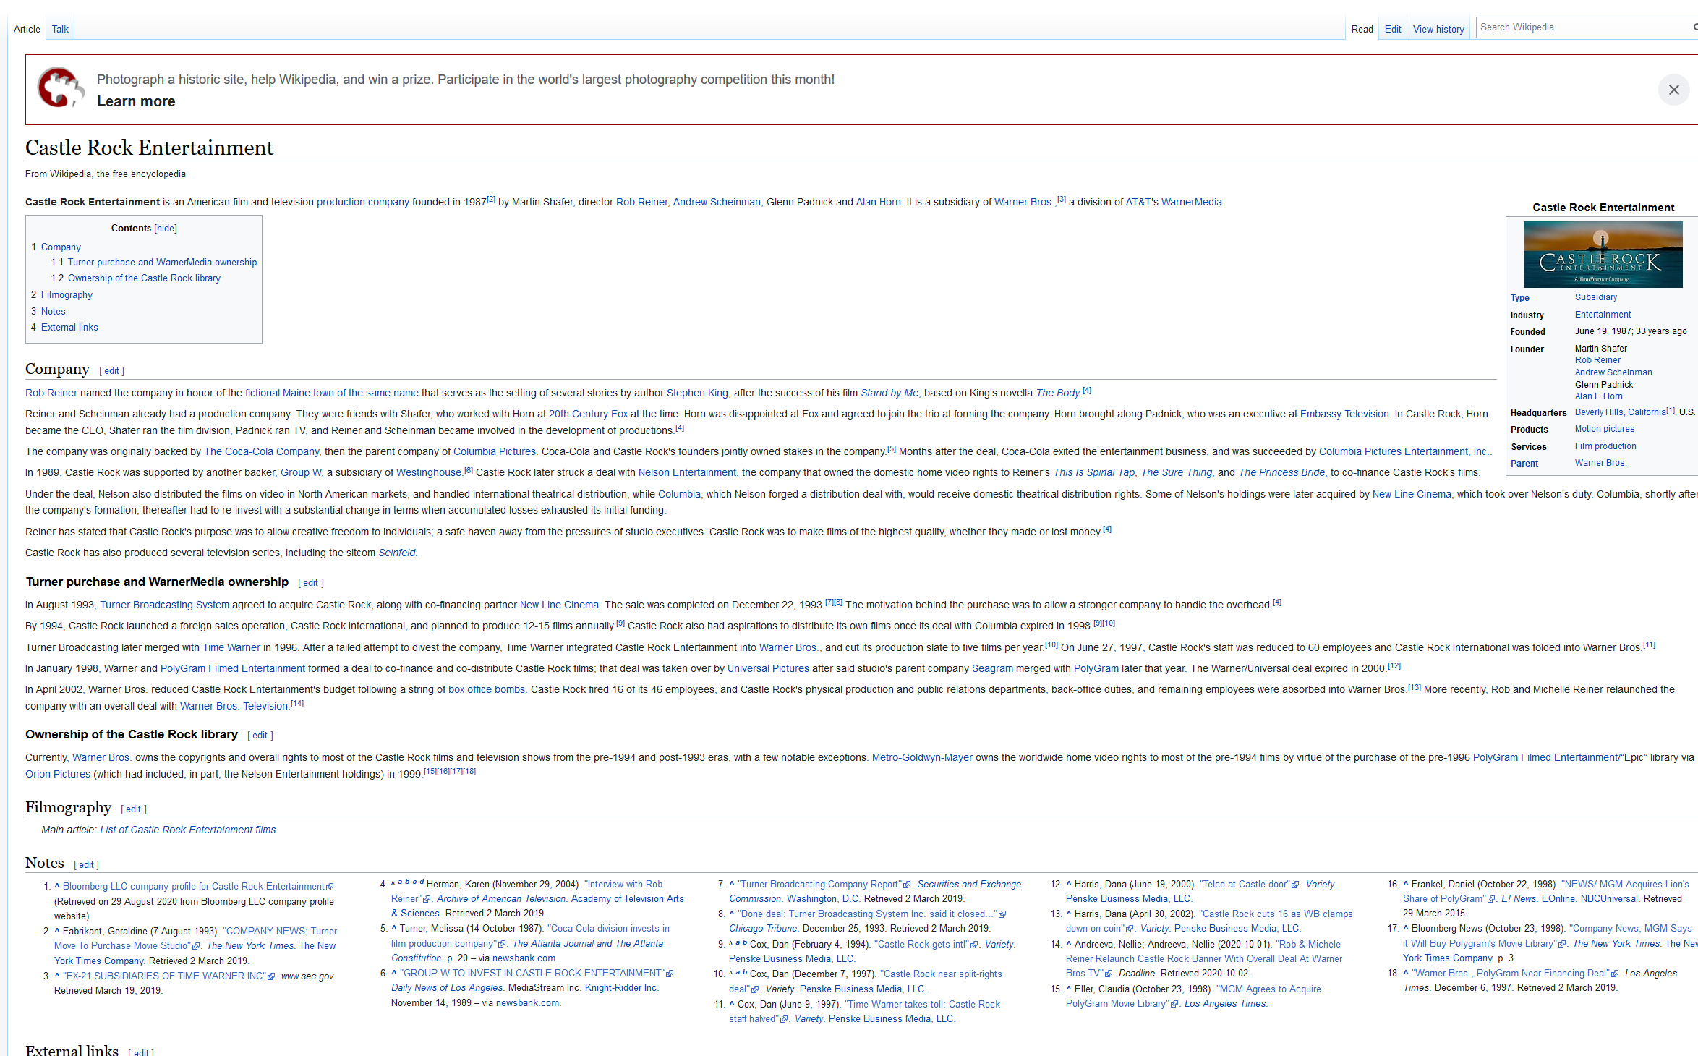
Task: Open the Stand by Me film link
Action: click(889, 393)
